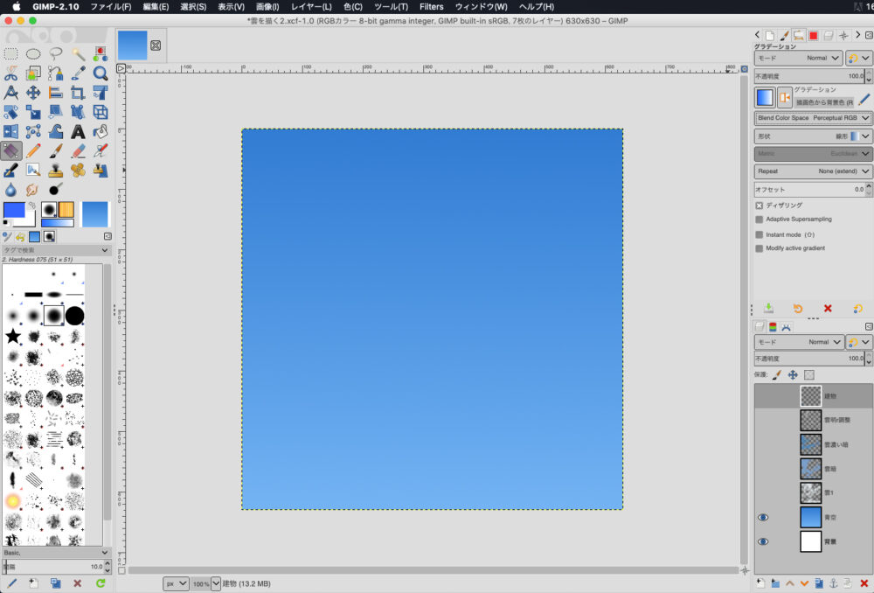Click the anchor layer icon
874x593 pixels.
pyautogui.click(x=833, y=583)
